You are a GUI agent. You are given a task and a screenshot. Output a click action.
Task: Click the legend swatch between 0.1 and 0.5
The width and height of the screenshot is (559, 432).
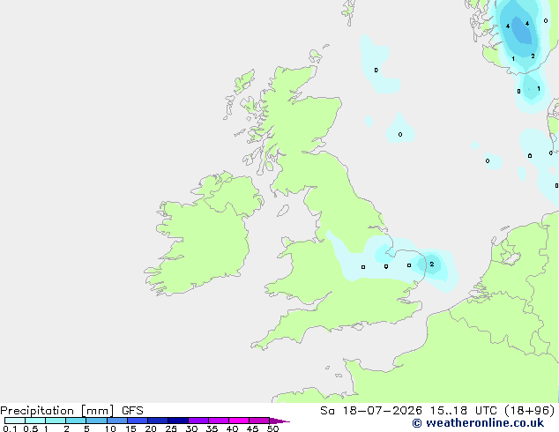click(15, 421)
